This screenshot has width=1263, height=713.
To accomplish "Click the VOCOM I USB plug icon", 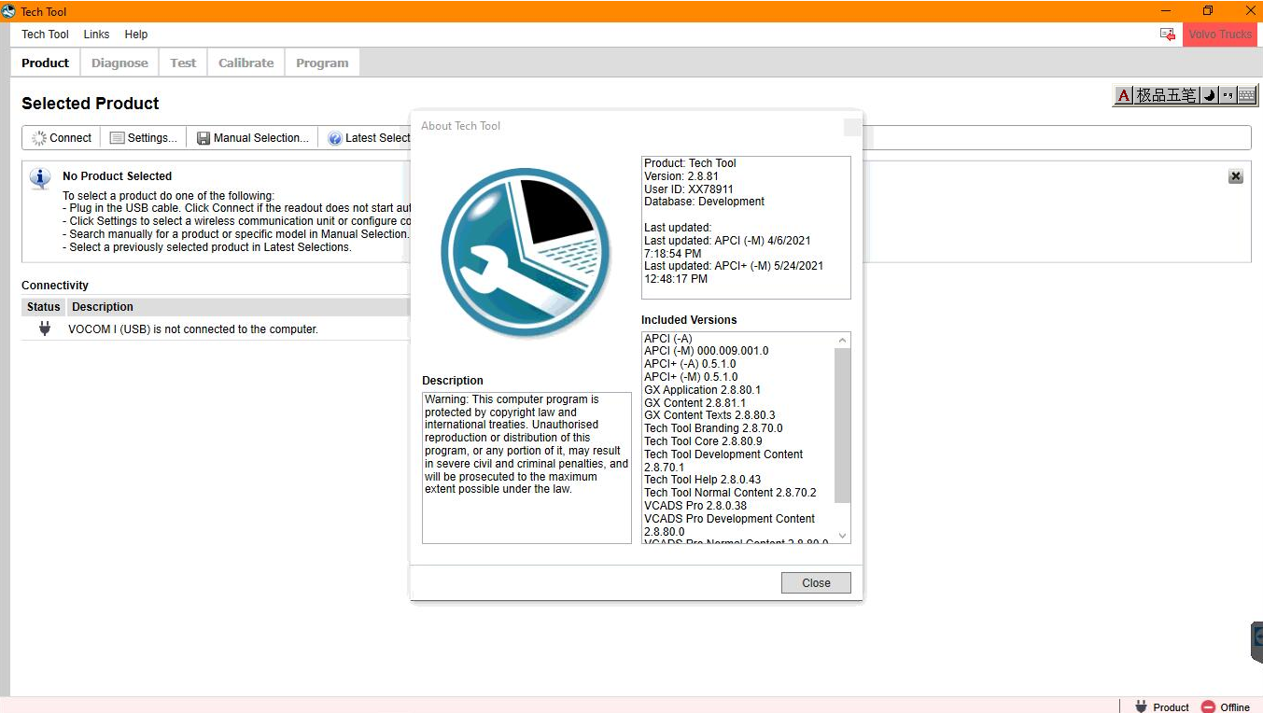I will [43, 329].
